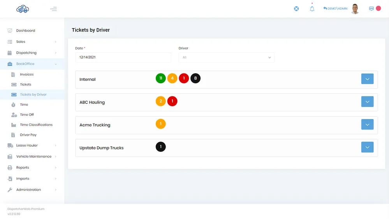Screen dimensions: 389x219
Task: Click the Tickets by Driver ticket icon
Action: pos(14,95)
